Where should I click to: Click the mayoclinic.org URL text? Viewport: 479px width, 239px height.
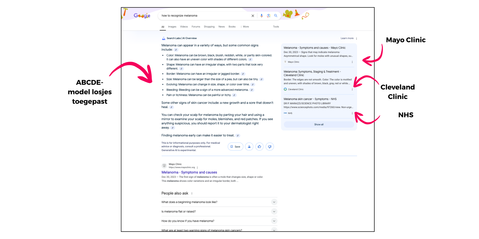182,167
